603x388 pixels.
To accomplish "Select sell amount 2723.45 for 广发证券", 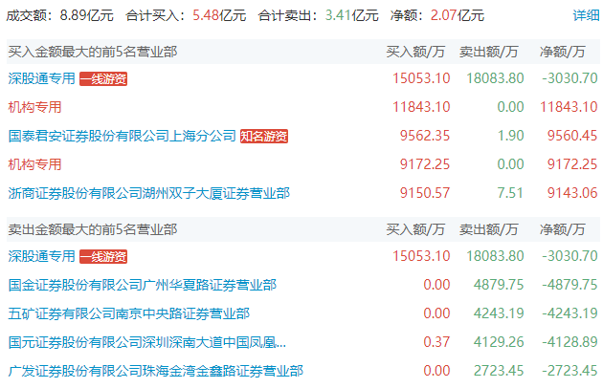I will (499, 371).
